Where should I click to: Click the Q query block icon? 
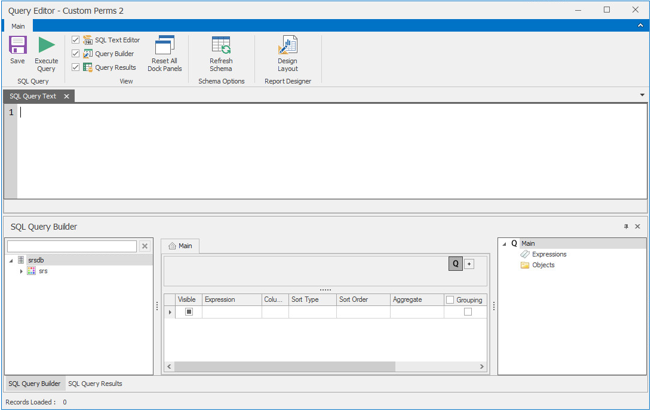(455, 264)
